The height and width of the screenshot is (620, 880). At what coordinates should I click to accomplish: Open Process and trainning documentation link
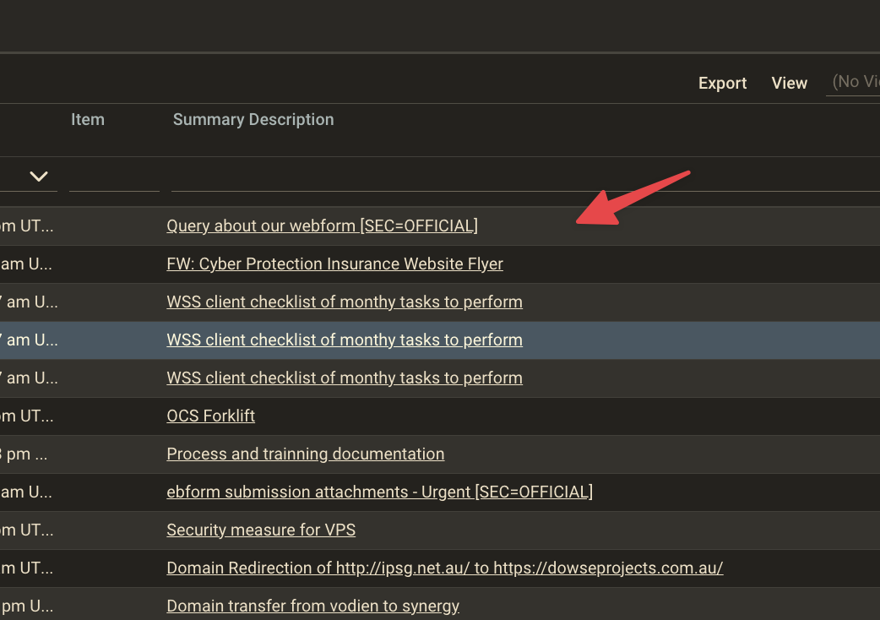tap(305, 454)
